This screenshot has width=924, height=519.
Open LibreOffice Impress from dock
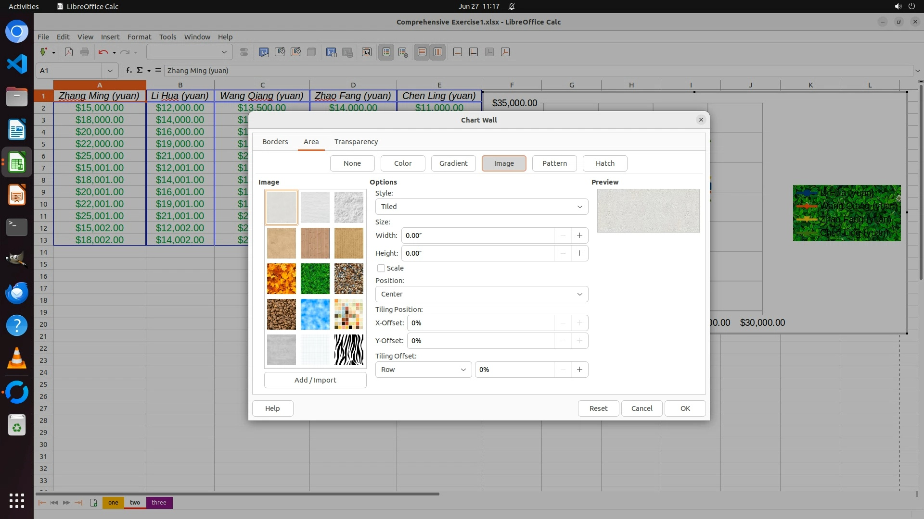(17, 195)
